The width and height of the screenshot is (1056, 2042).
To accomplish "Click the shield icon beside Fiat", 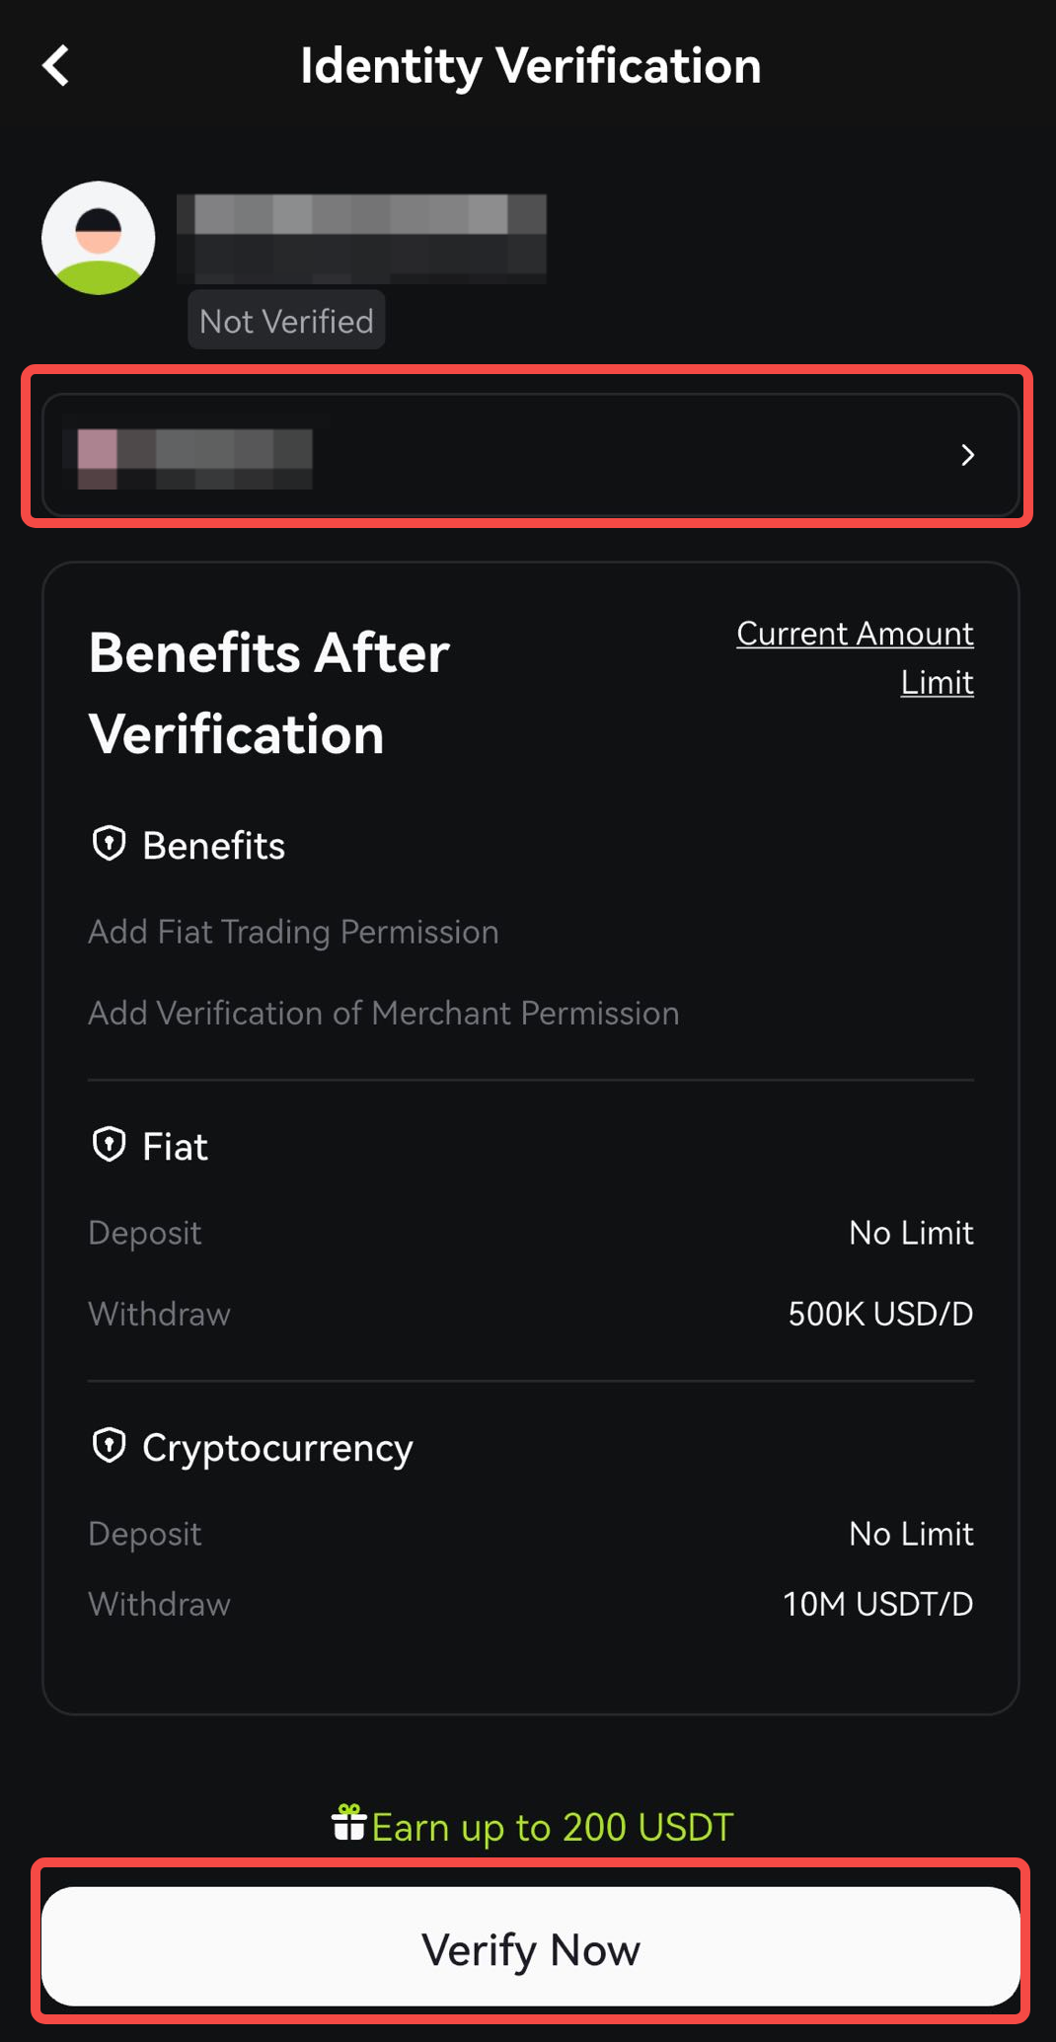I will coord(109,1145).
